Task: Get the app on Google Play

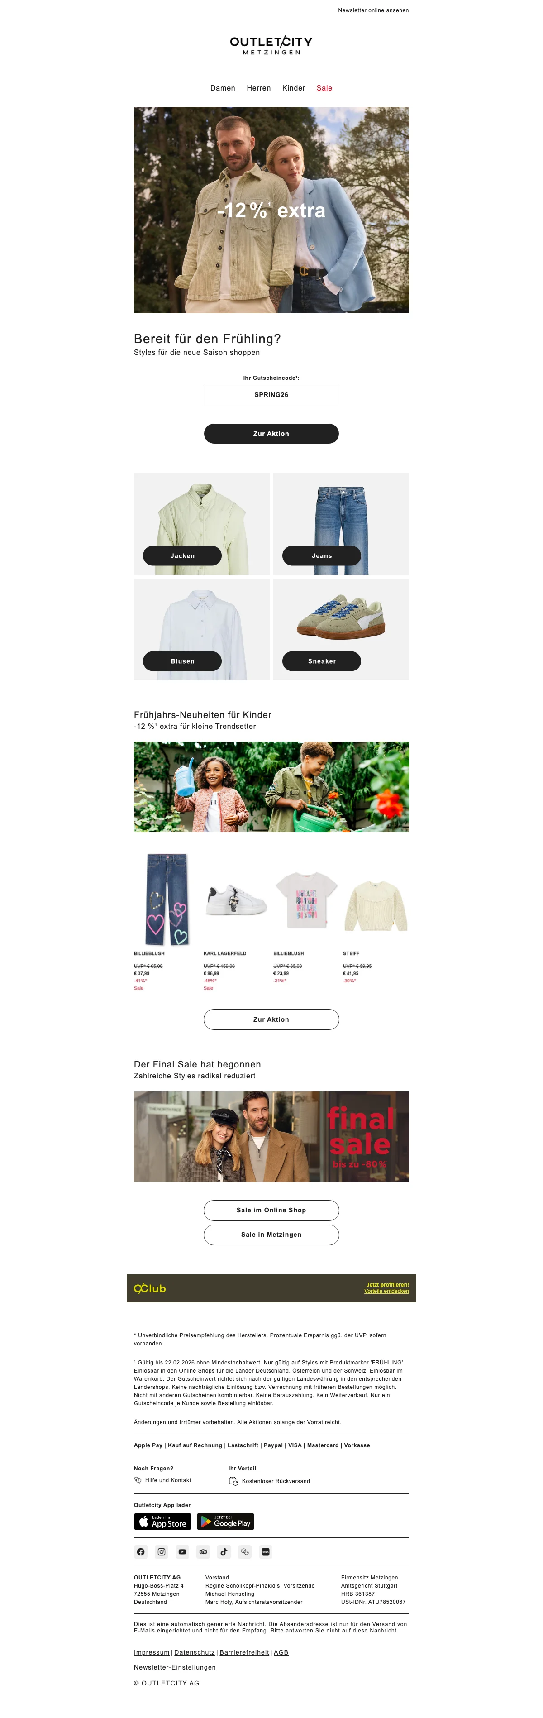Action: 225,1521
